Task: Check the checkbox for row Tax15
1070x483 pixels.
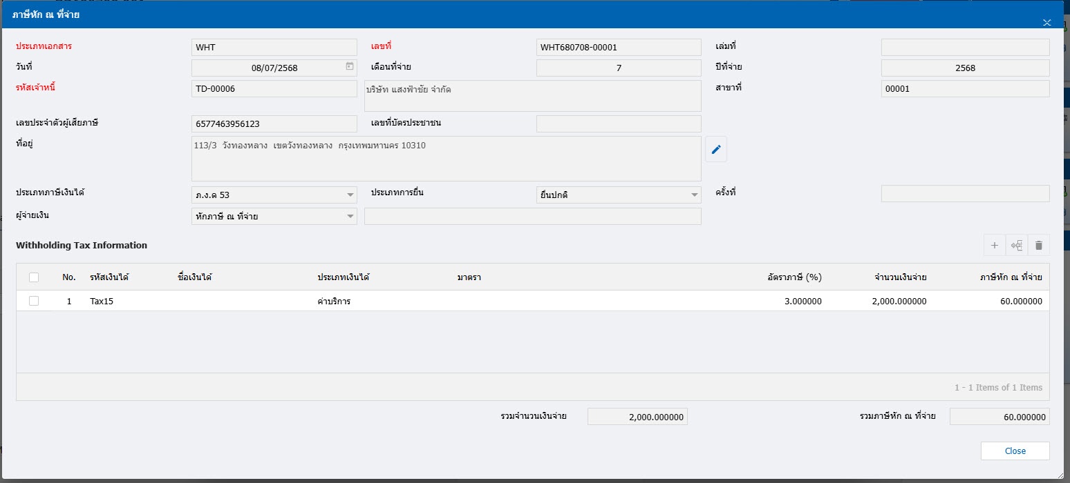Action: coord(34,301)
